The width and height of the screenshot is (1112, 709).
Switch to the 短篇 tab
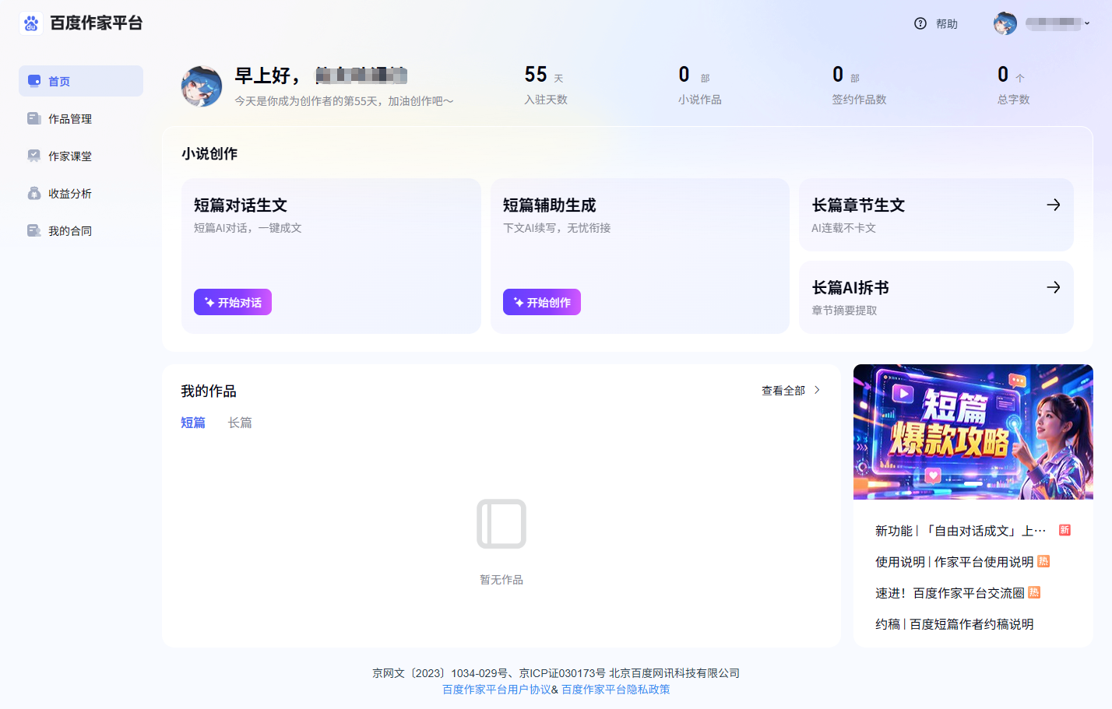(x=193, y=423)
